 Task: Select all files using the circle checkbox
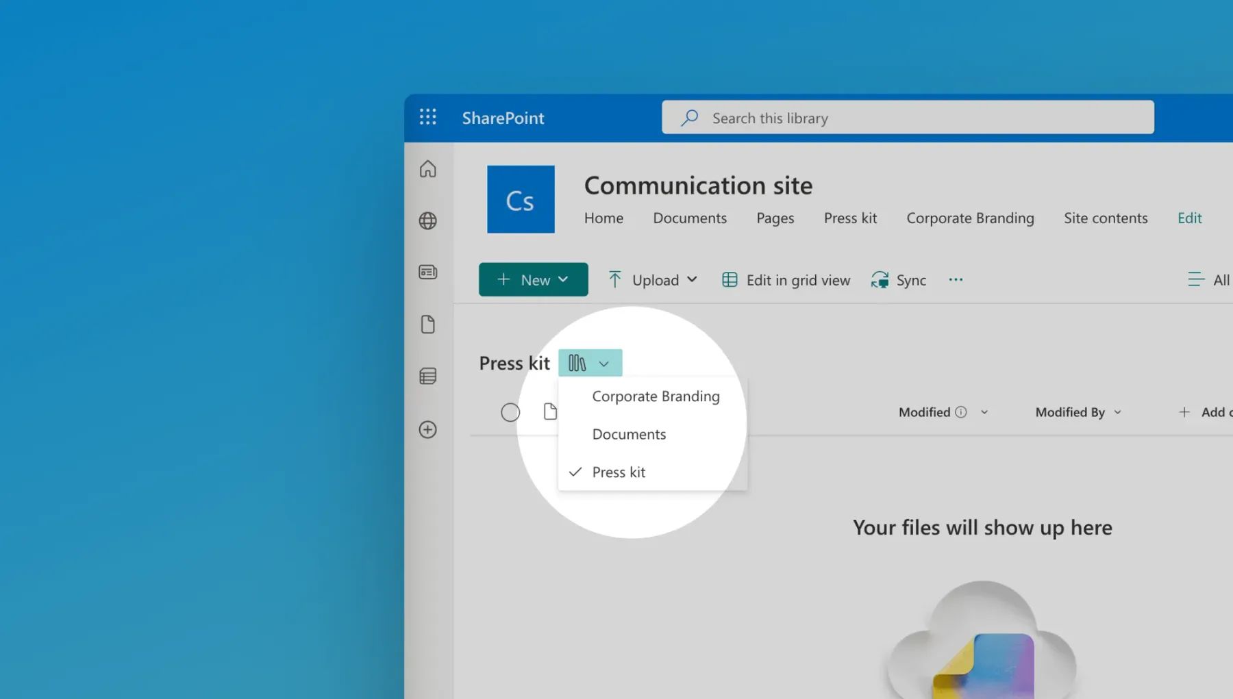tap(510, 411)
